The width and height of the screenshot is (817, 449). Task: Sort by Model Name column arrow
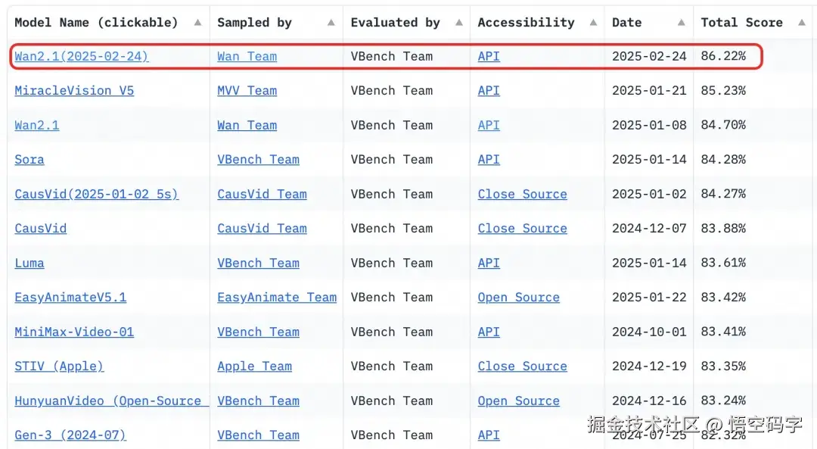(198, 23)
